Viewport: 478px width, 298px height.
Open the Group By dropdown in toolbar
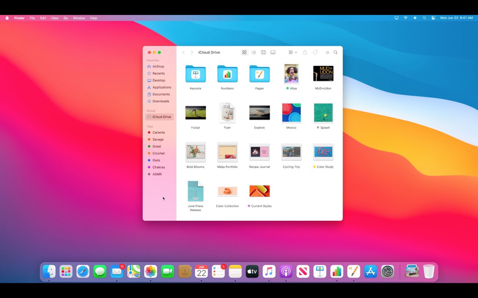click(293, 53)
